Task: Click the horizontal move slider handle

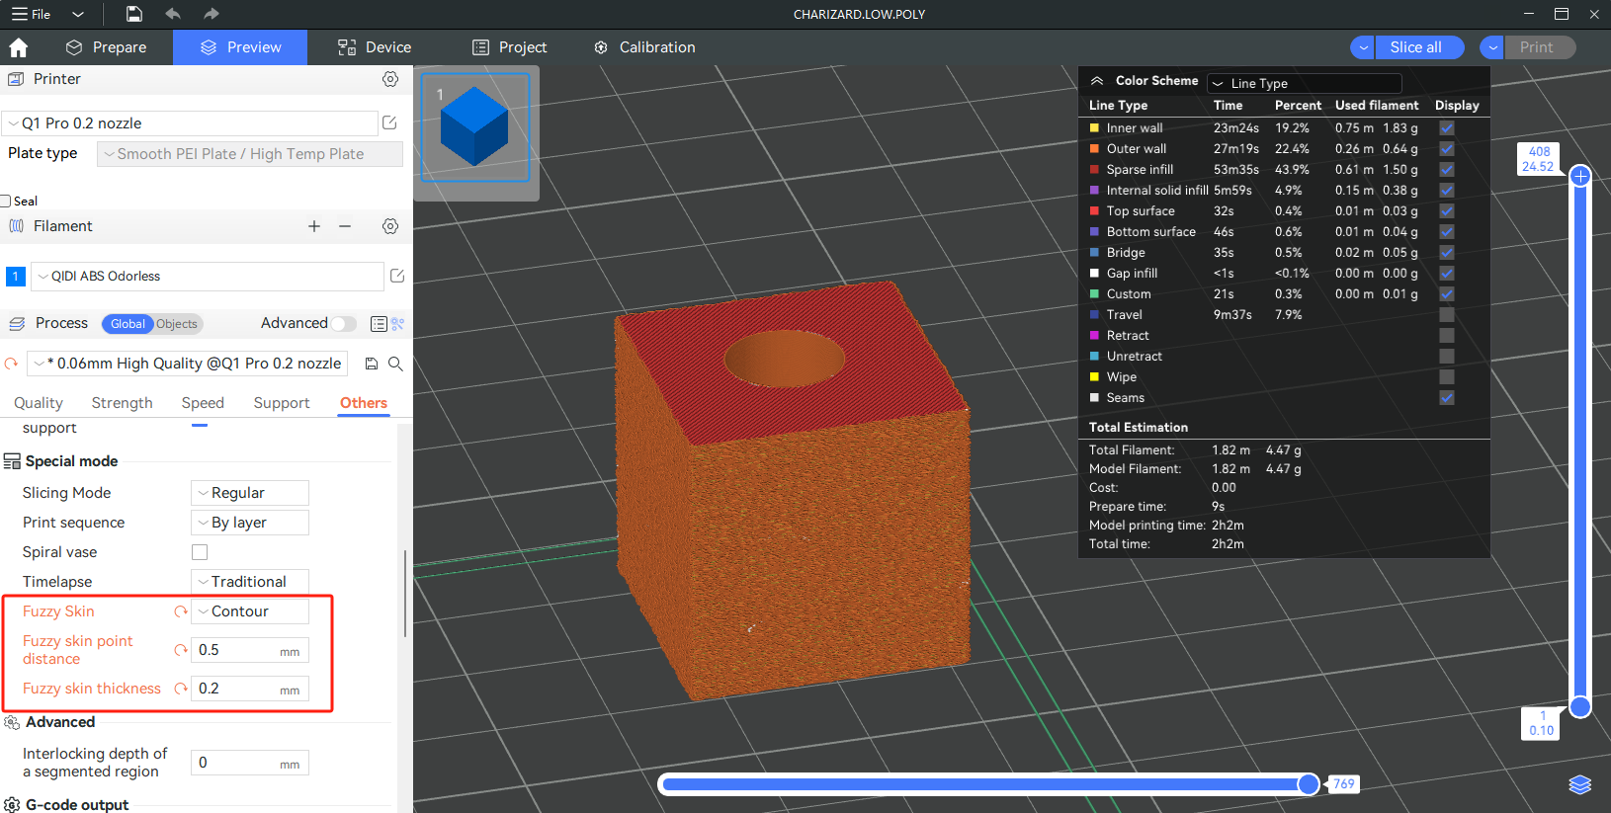Action: 1308,784
